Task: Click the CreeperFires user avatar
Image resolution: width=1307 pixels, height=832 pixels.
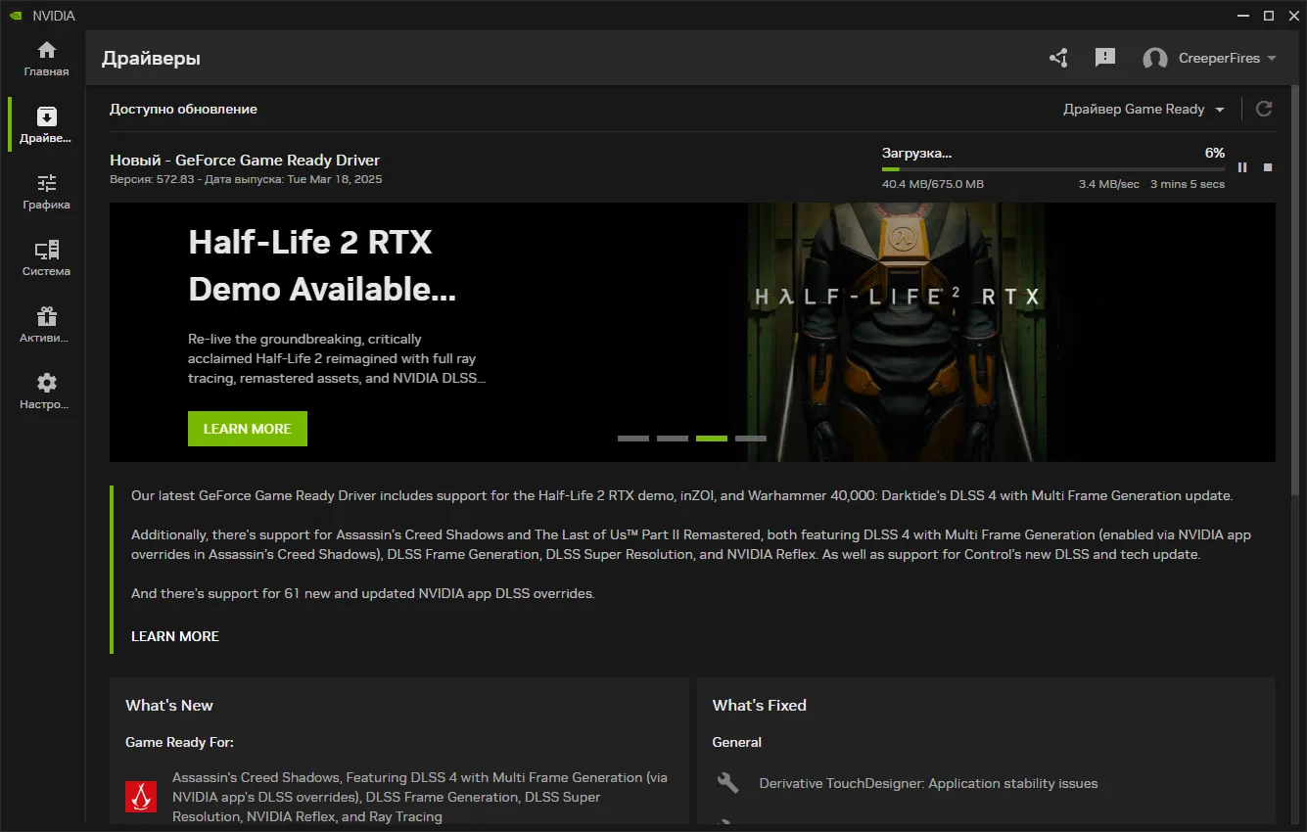Action: click(x=1155, y=59)
